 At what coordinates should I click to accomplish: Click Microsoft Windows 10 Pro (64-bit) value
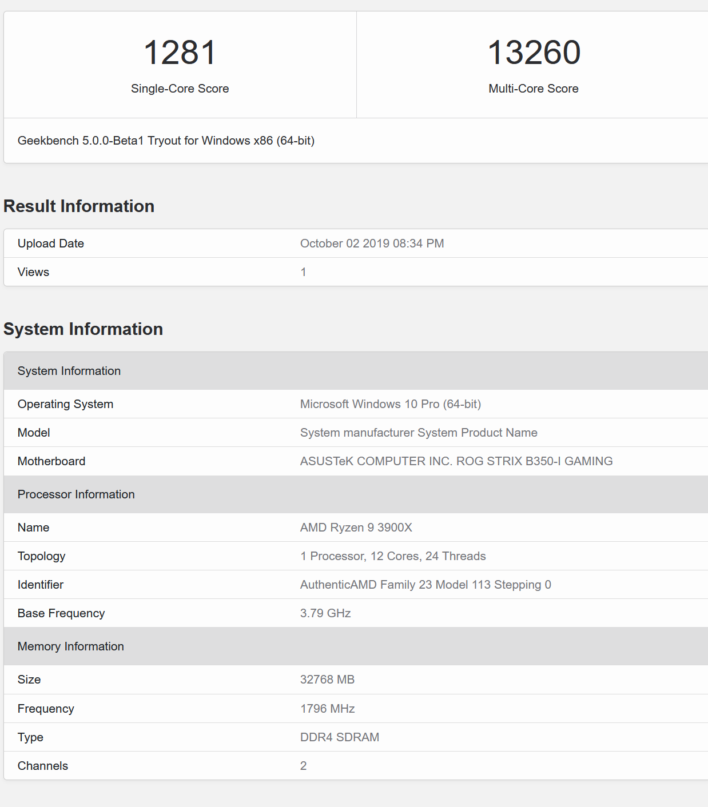click(x=391, y=404)
